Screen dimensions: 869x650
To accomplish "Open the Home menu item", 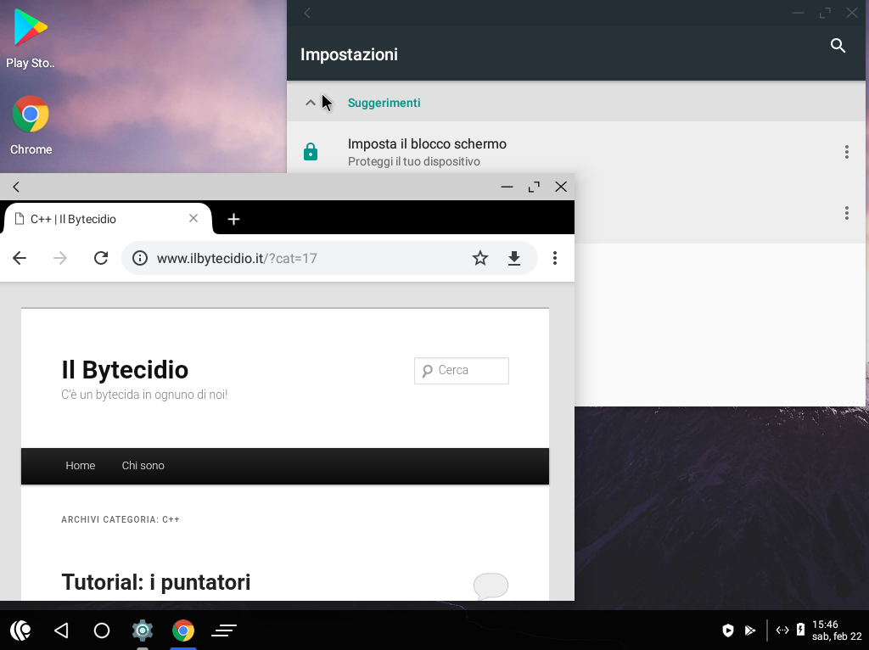I will (x=81, y=465).
